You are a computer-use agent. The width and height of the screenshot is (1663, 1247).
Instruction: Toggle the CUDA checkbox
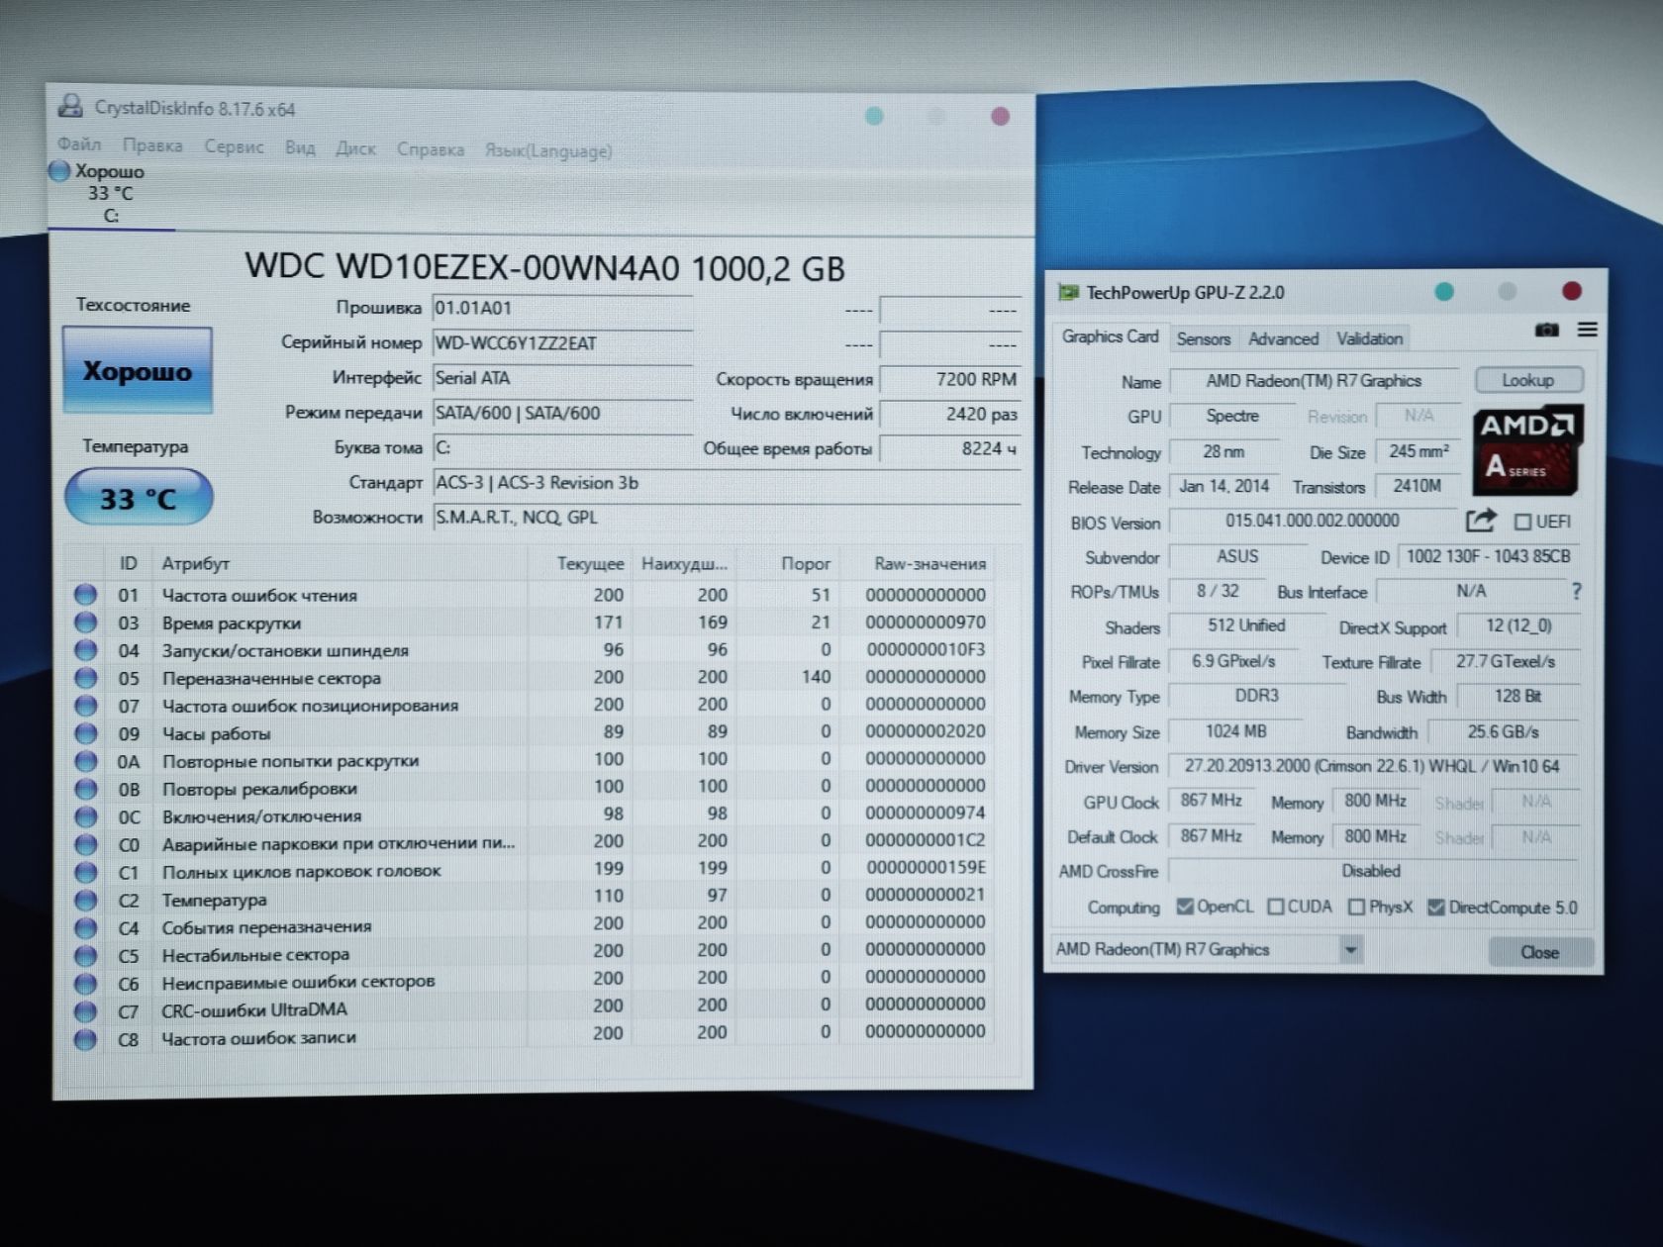coord(1276,907)
